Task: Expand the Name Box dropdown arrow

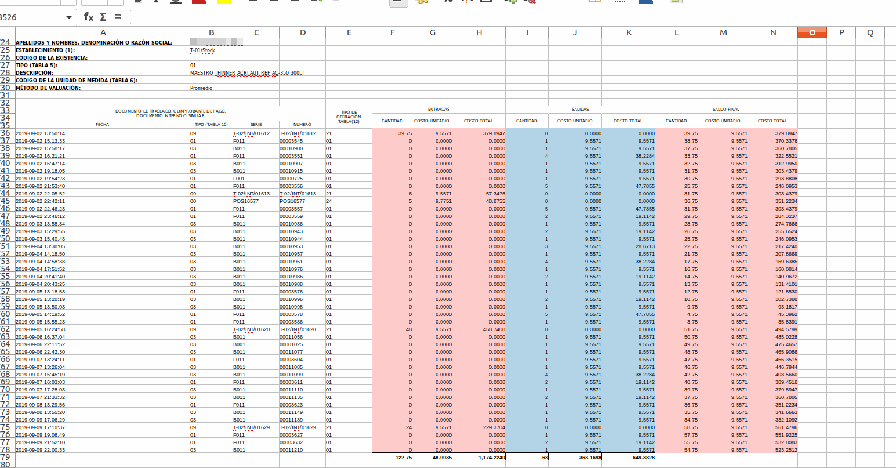Action: pos(70,17)
